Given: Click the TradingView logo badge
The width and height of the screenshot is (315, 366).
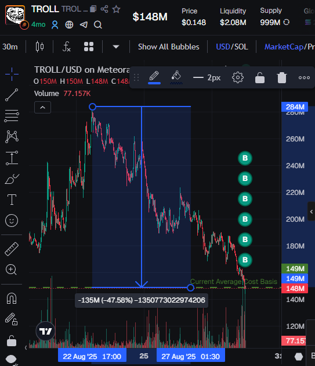Looking at the screenshot, I should pyautogui.click(x=45, y=331).
